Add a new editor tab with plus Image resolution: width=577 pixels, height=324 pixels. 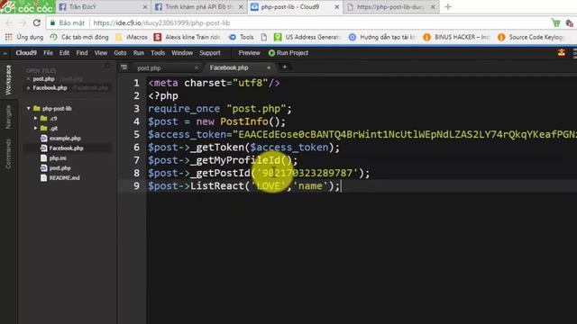pyautogui.click(x=285, y=67)
